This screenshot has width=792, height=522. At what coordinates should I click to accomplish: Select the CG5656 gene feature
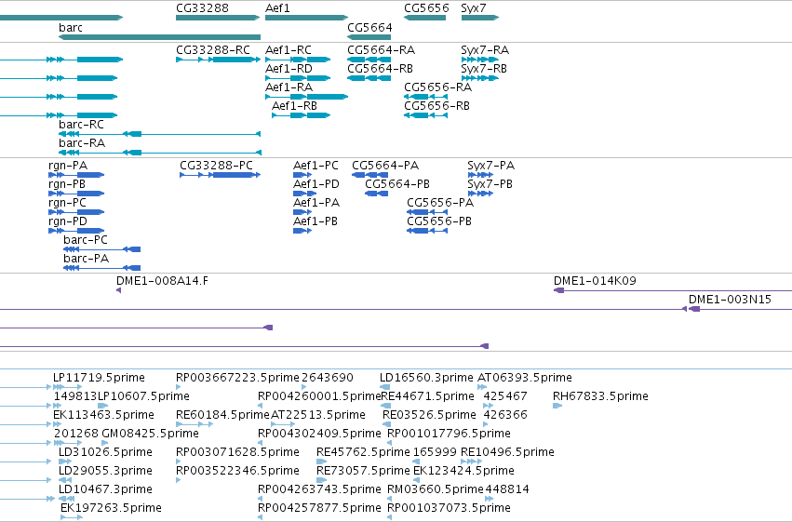(x=424, y=18)
